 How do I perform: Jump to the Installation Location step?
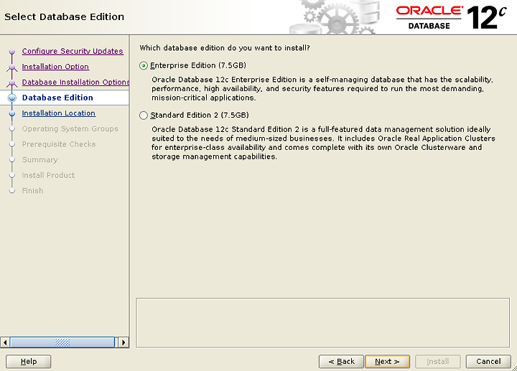[x=59, y=113]
